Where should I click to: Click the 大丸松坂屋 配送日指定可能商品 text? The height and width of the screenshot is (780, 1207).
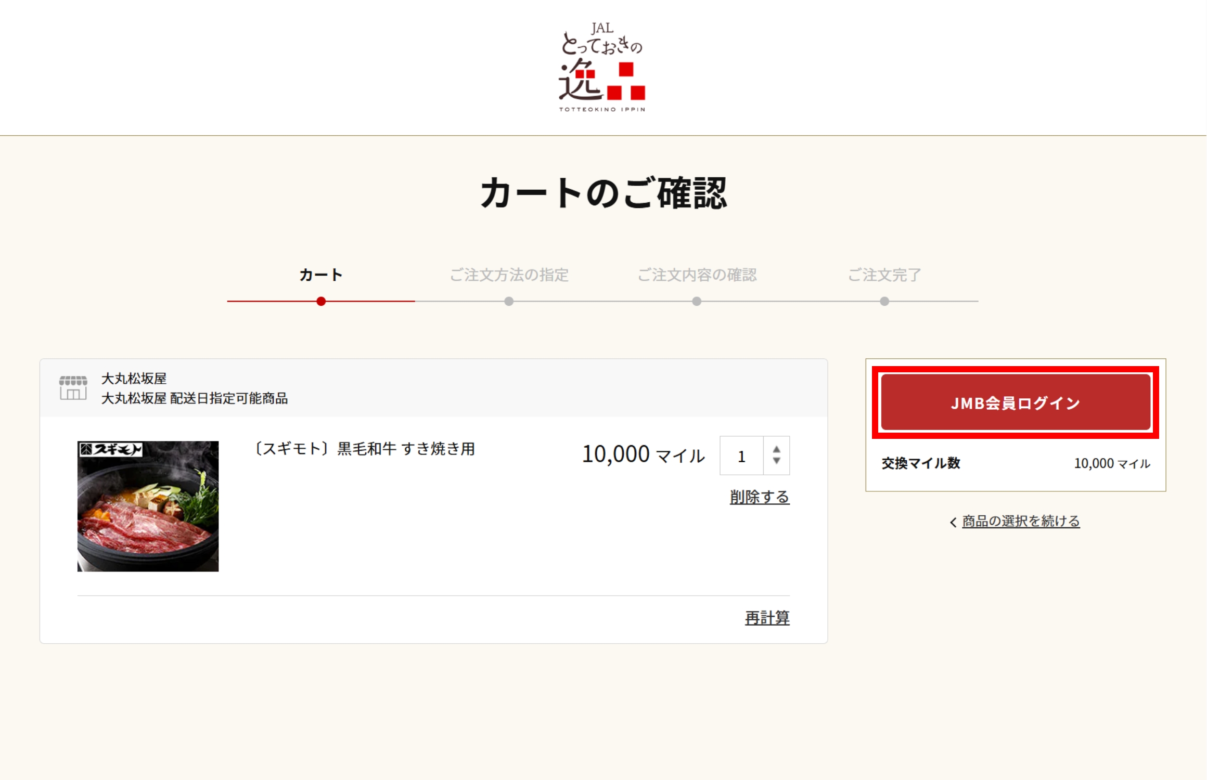tap(194, 398)
